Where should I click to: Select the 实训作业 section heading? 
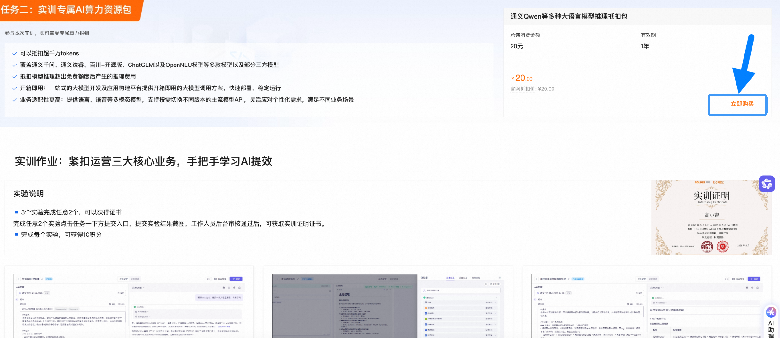tap(144, 161)
